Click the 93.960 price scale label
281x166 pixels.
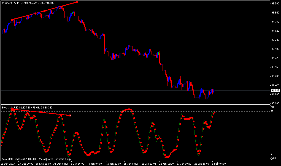point(275,67)
